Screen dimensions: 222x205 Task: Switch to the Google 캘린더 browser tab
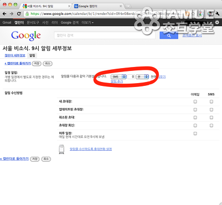tap(98, 6)
